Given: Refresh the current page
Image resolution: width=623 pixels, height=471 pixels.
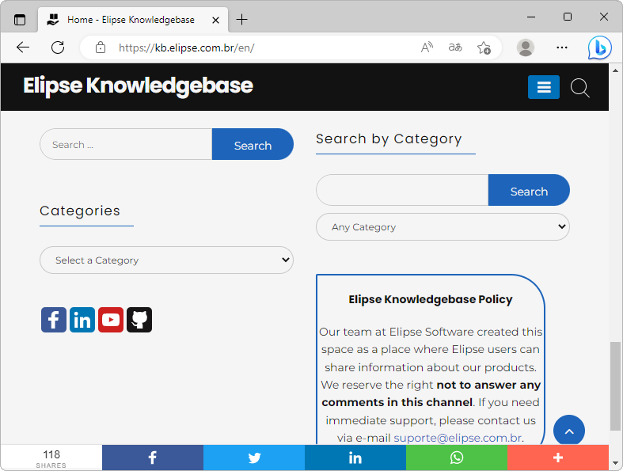Looking at the screenshot, I should pos(58,47).
